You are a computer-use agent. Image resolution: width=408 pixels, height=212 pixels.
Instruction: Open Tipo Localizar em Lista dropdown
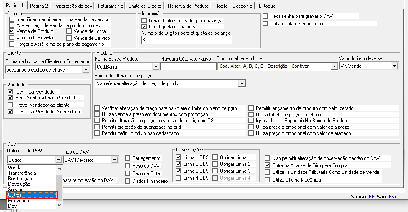pos(334,66)
